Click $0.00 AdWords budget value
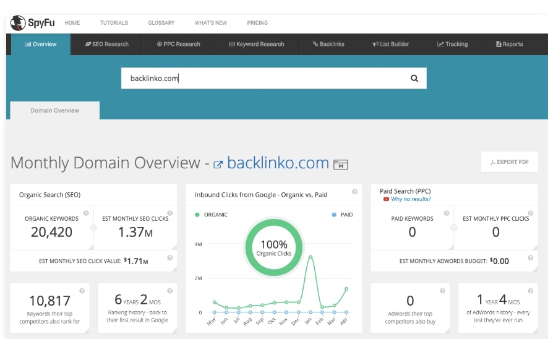The image size is (548, 339). click(x=499, y=260)
